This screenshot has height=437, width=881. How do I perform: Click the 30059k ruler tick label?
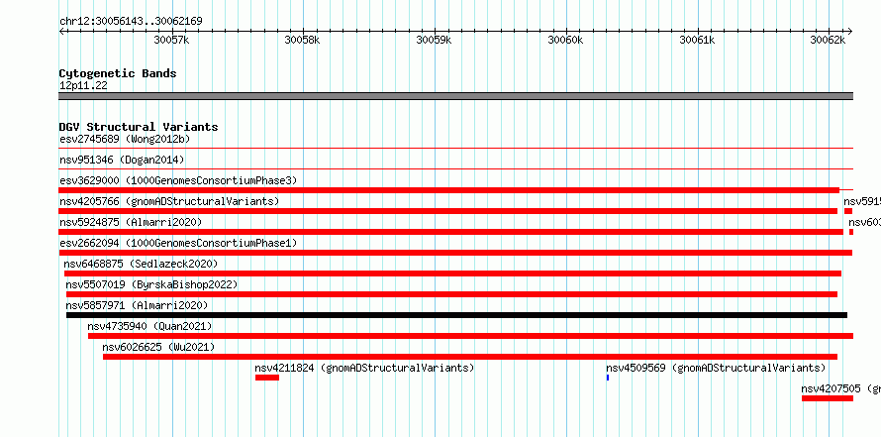(434, 40)
